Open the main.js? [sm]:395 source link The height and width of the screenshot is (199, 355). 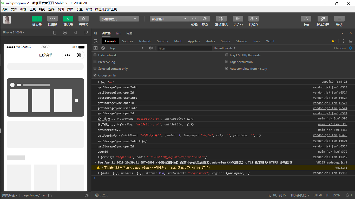(332, 119)
